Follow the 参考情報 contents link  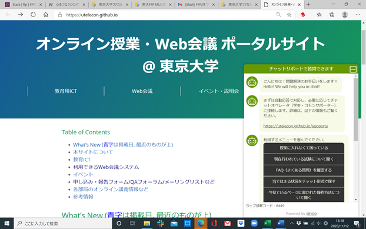tap(83, 197)
